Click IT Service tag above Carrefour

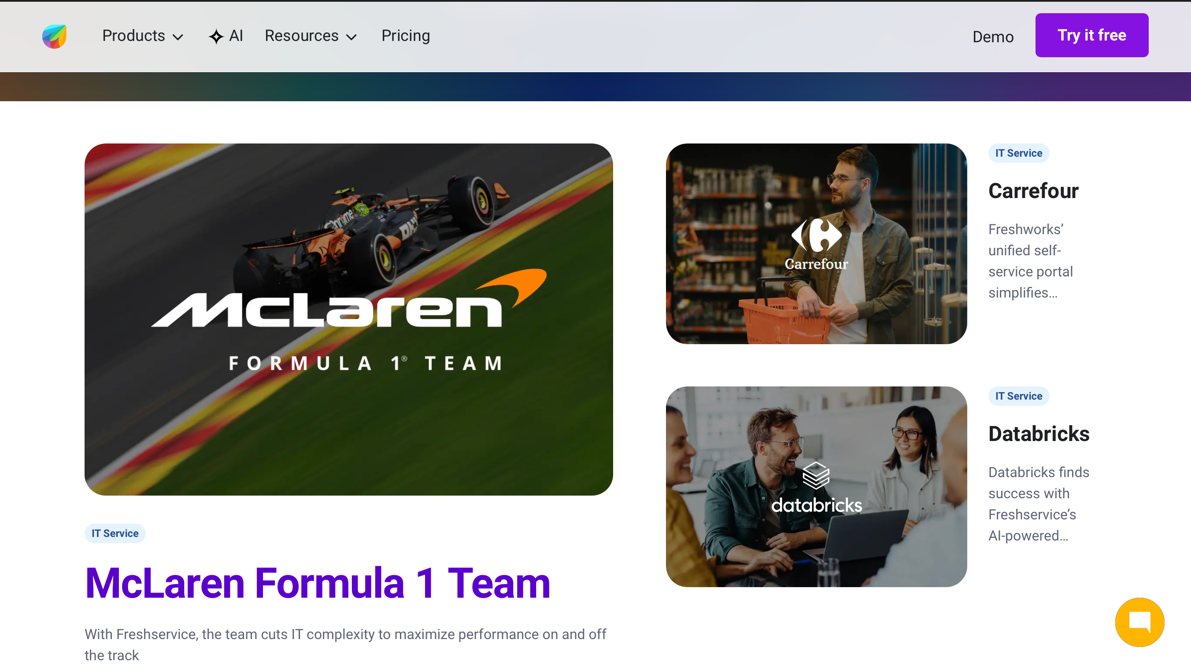(1018, 153)
